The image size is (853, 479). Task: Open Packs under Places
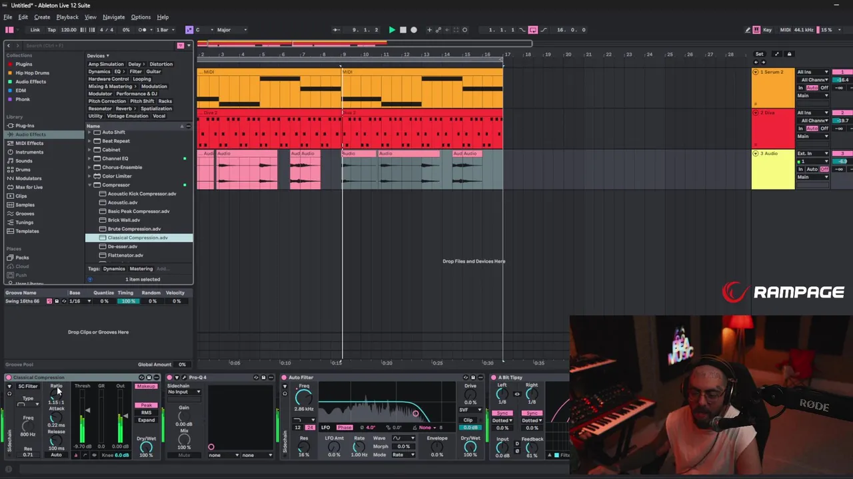coord(22,257)
